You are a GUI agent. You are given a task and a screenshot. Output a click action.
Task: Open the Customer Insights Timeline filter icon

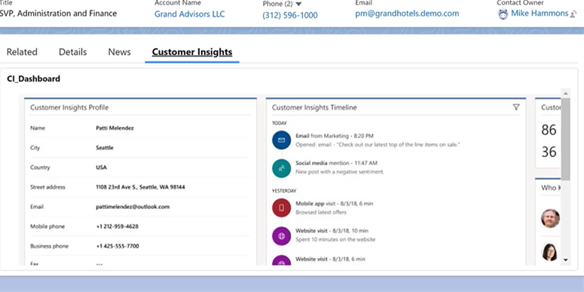[x=516, y=107]
